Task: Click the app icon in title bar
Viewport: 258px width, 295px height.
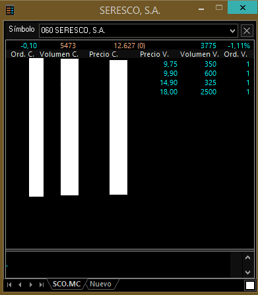Action: (x=10, y=10)
